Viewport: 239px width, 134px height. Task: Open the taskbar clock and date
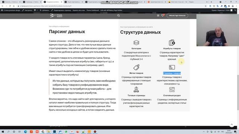tap(229, 131)
